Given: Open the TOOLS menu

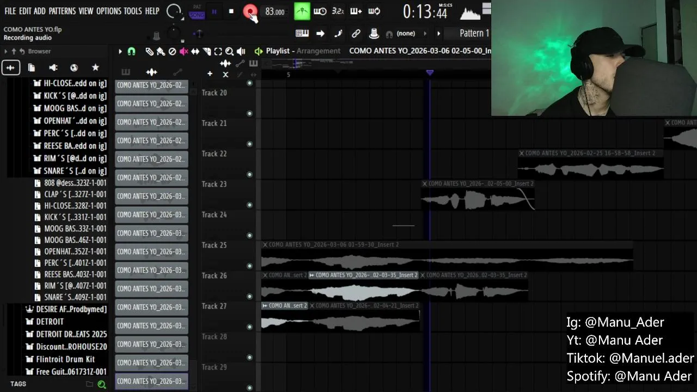Looking at the screenshot, I should pyautogui.click(x=133, y=11).
